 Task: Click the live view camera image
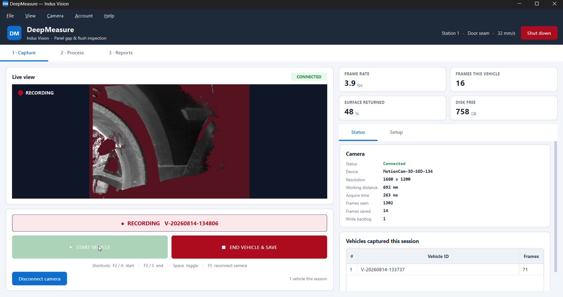point(170,141)
